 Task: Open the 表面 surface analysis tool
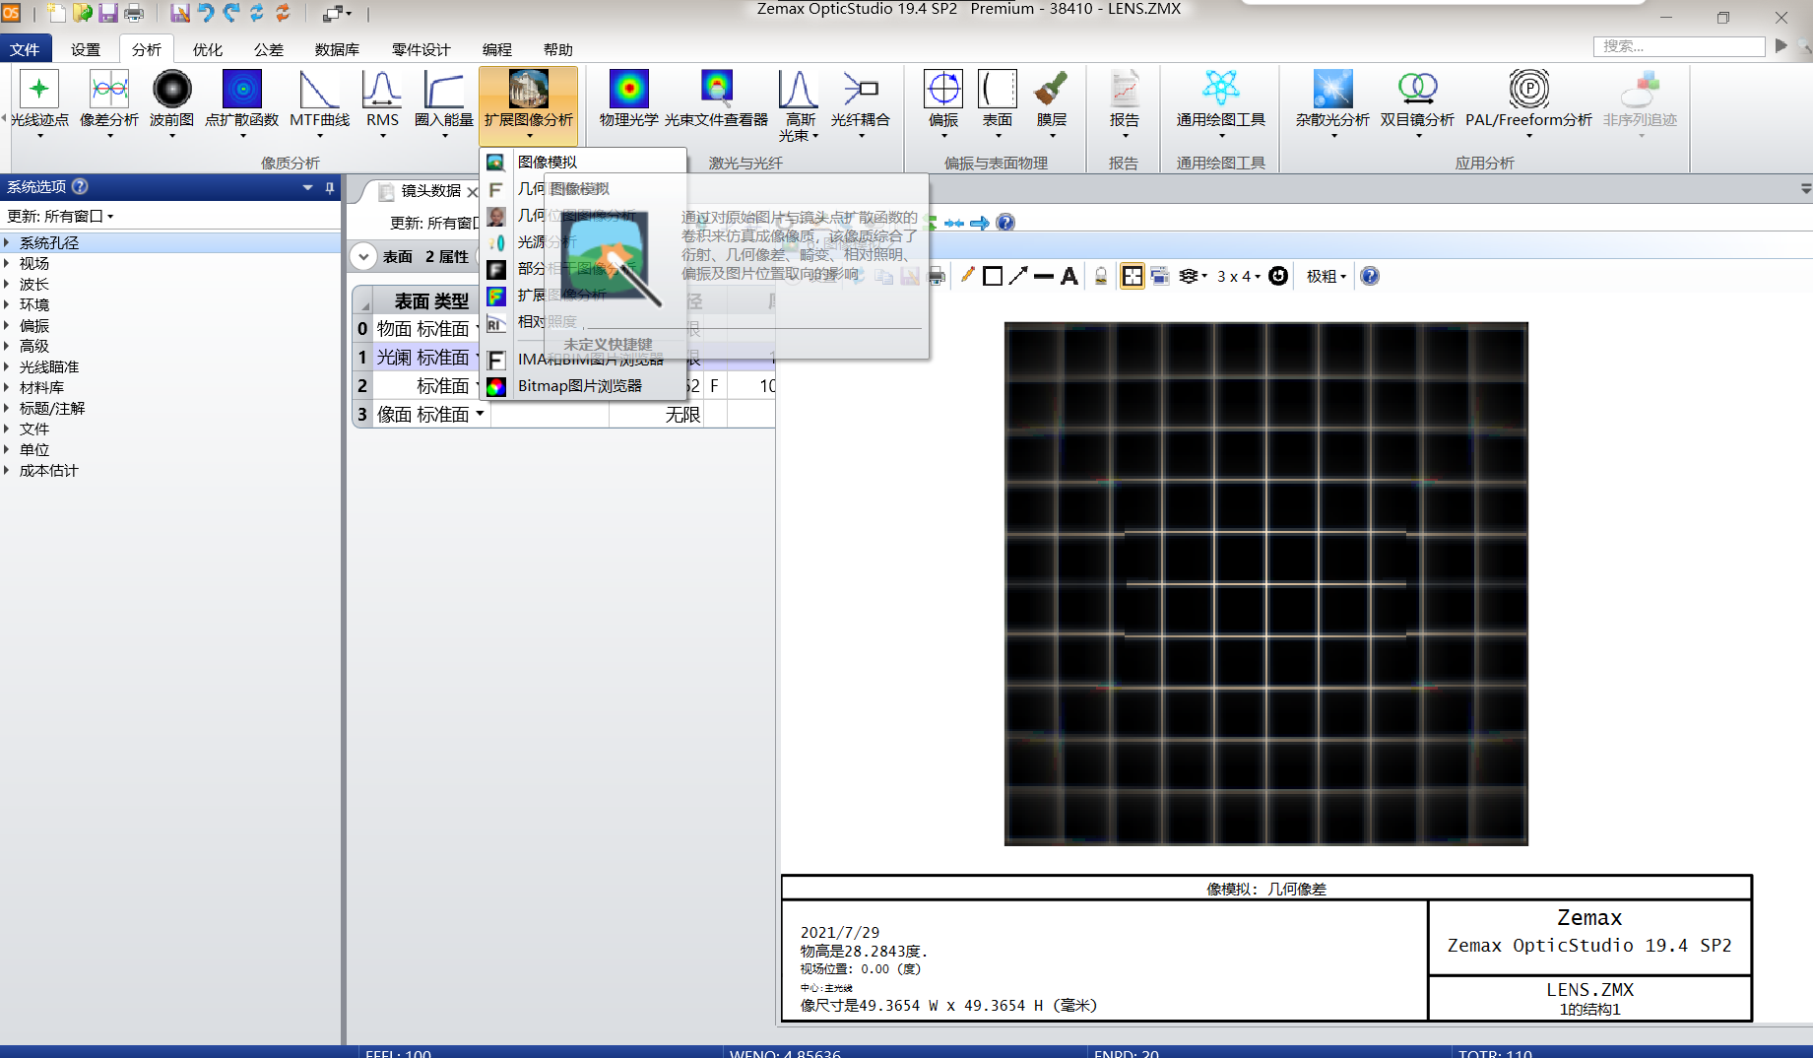click(997, 101)
